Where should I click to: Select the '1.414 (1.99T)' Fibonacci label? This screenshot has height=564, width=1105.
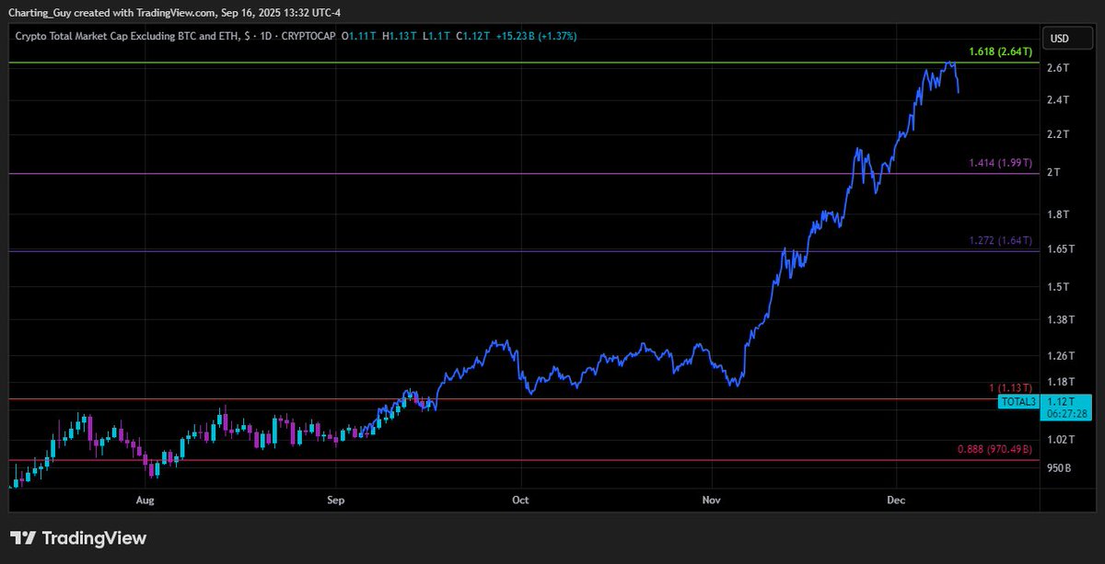pos(1001,163)
